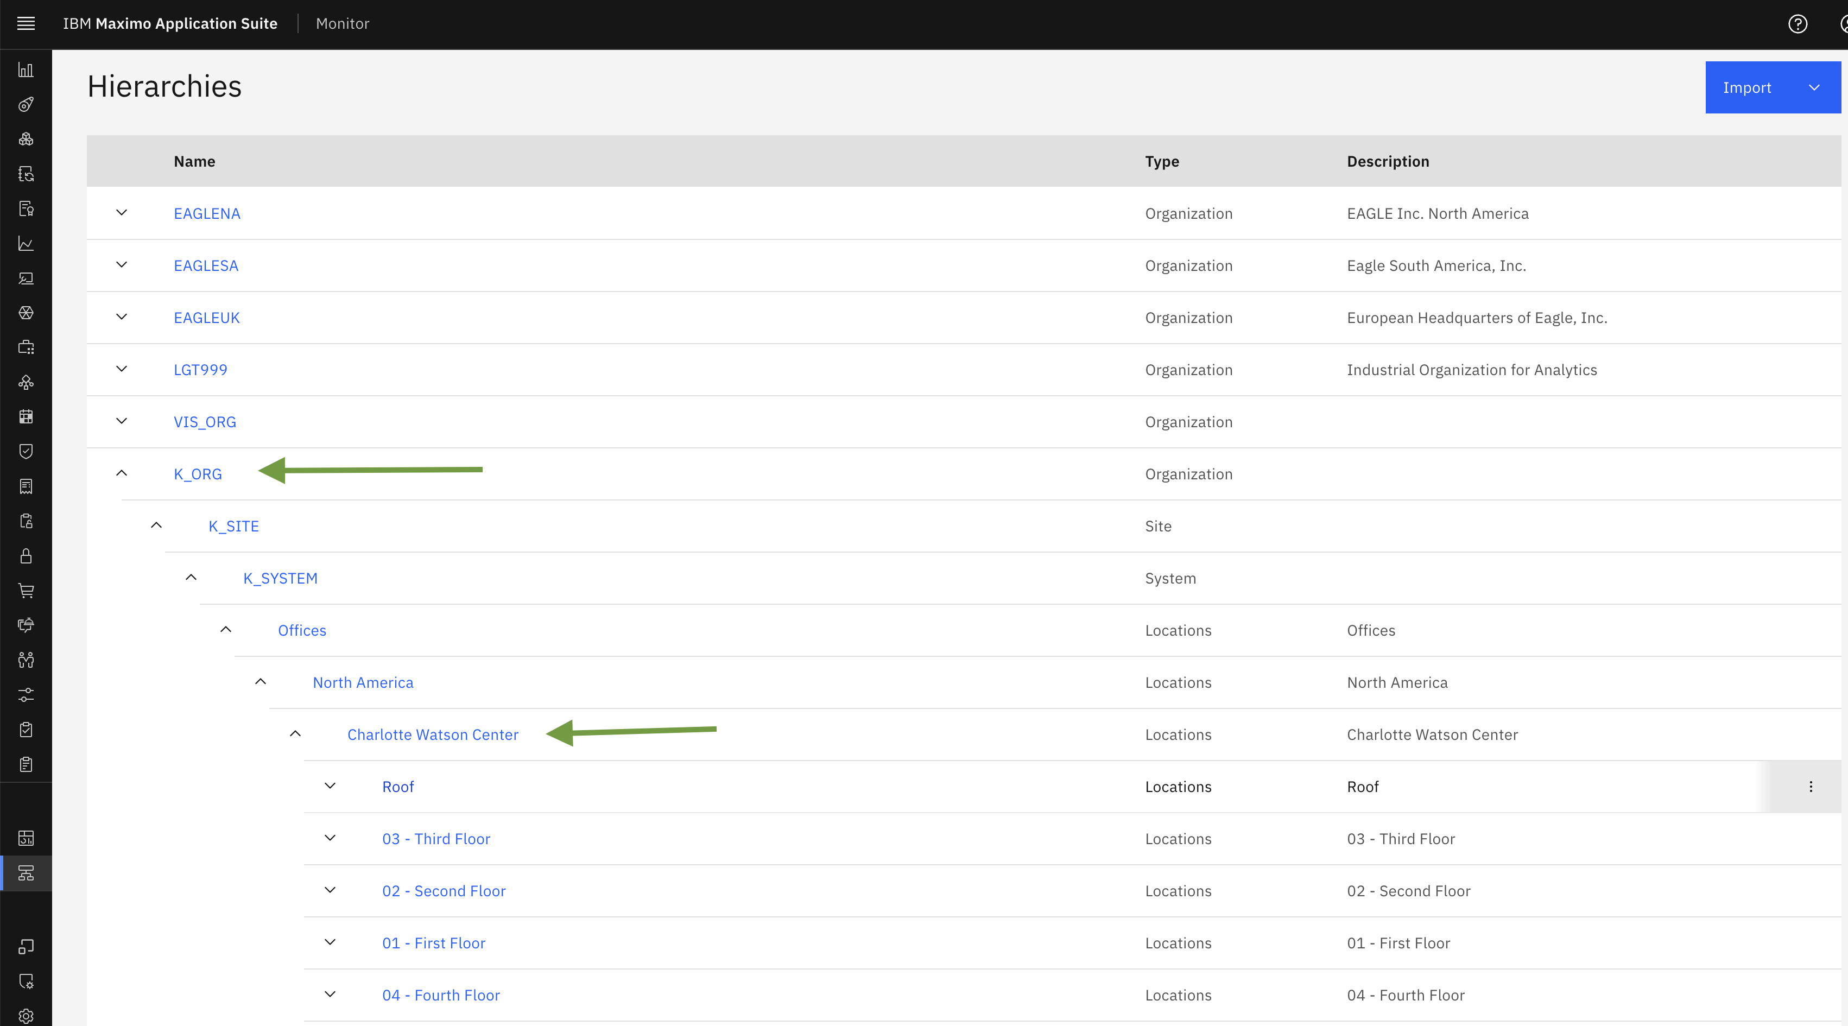
Task: Click the shield checkmark sidebar icon
Action: coord(26,451)
